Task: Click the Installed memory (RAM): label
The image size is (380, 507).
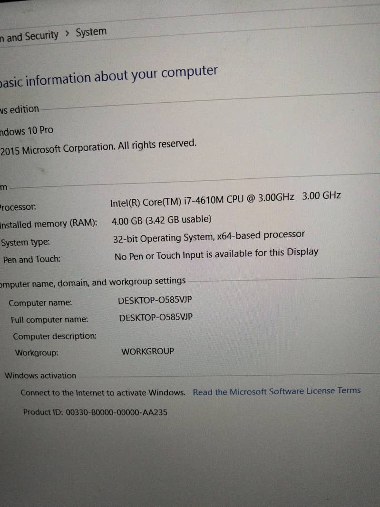Action: click(48, 224)
